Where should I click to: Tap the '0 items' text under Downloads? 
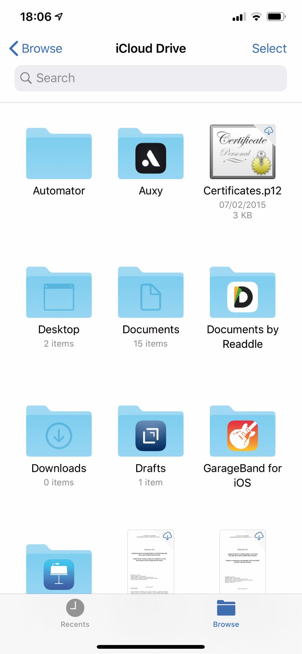point(59,482)
